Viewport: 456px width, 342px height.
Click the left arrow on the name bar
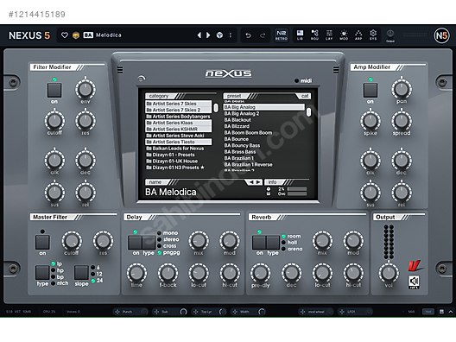tap(251, 182)
